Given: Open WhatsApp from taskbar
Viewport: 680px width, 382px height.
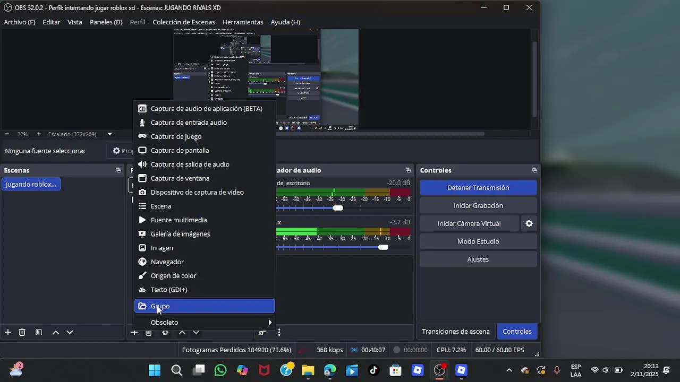Looking at the screenshot, I should [x=220, y=370].
